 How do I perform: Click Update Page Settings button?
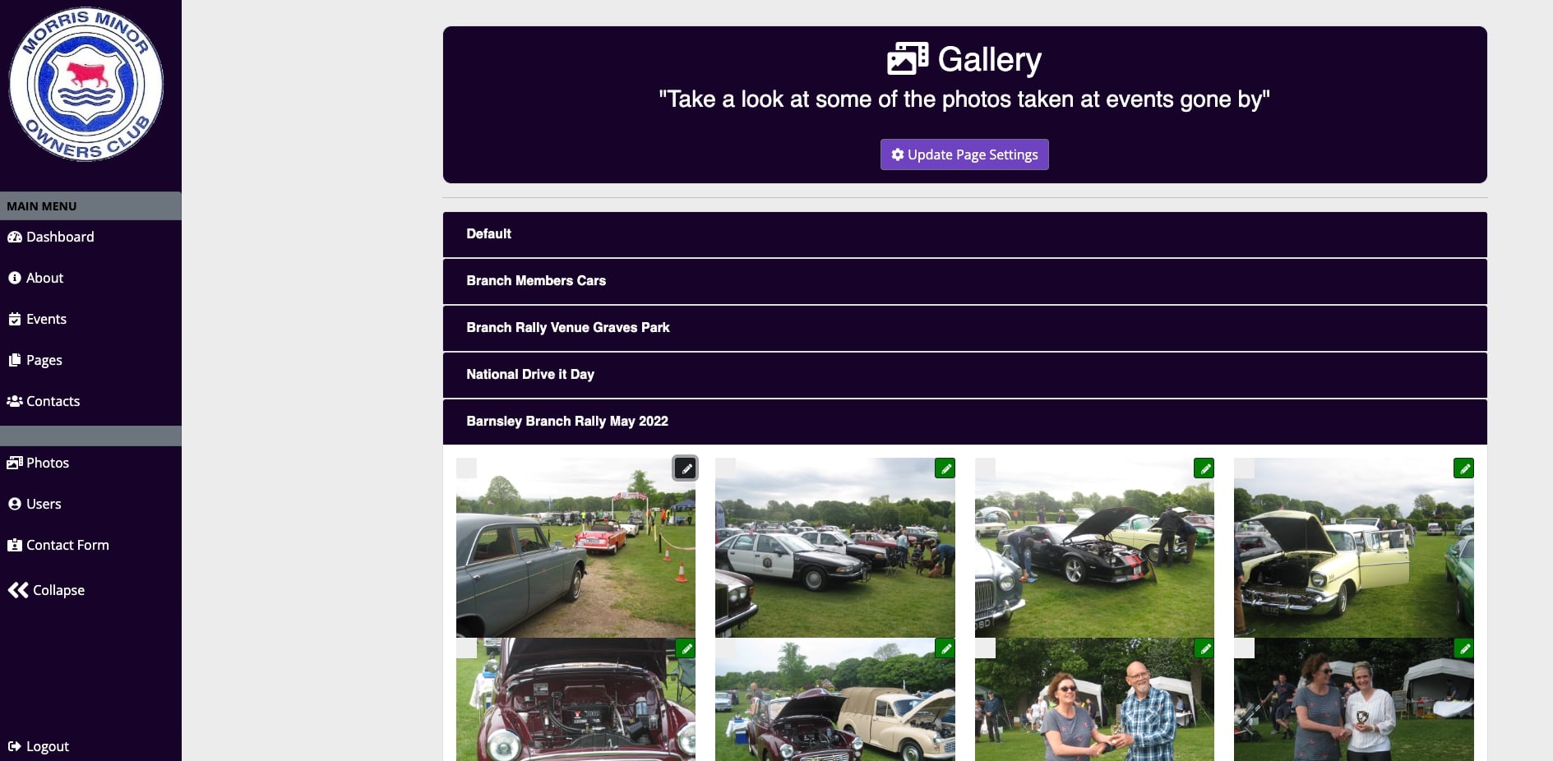click(x=964, y=155)
